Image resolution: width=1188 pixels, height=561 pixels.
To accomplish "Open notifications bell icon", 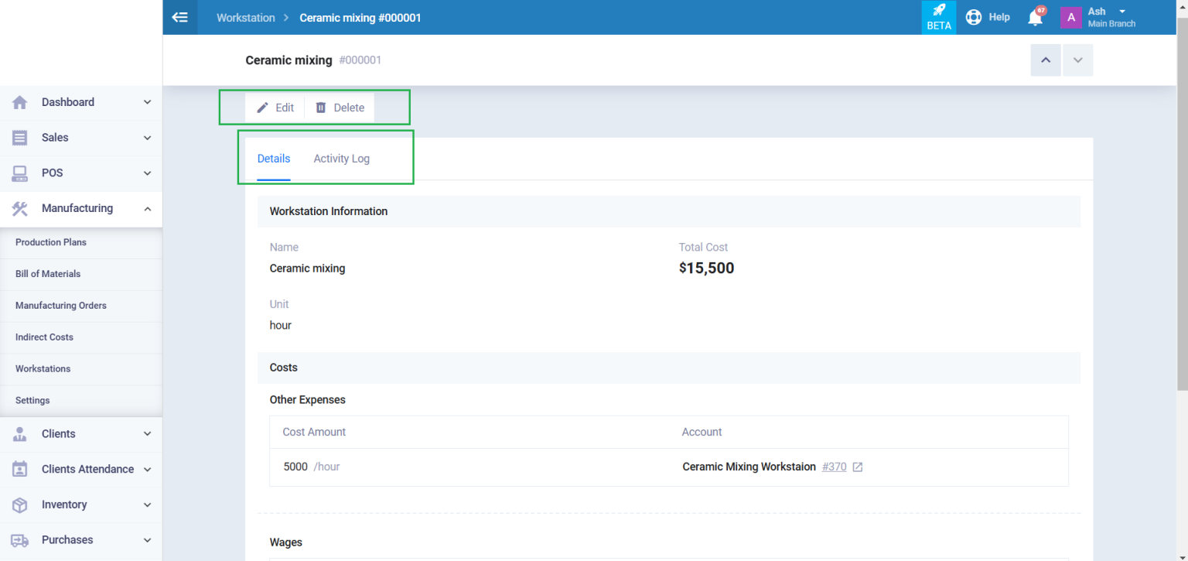I will click(x=1035, y=17).
